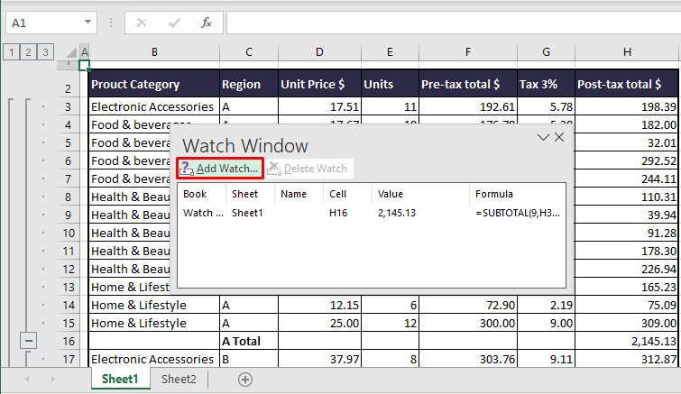Click the cell with value 312.87
The width and height of the screenshot is (681, 394).
[x=627, y=359]
